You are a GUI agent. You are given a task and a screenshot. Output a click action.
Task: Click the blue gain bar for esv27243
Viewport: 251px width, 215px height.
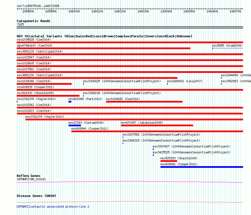point(75,125)
